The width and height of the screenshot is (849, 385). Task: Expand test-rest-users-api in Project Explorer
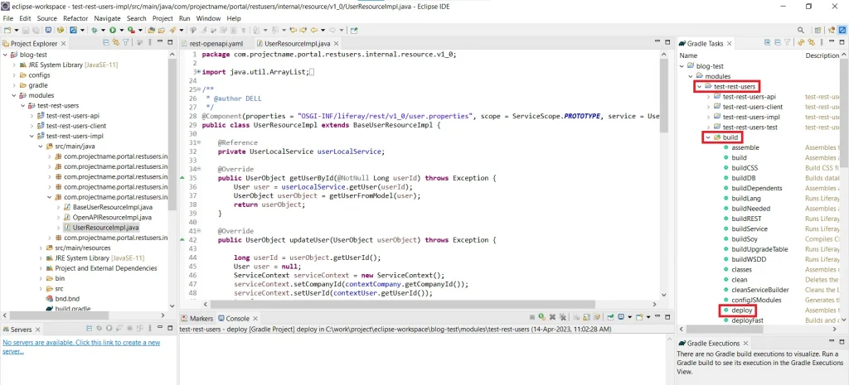[x=32, y=116]
